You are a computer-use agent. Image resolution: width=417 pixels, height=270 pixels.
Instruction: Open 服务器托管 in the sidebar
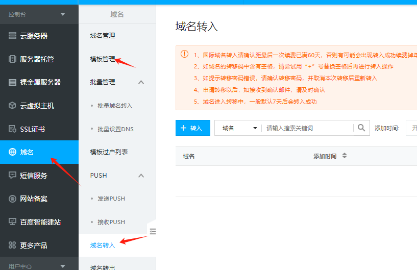click(x=39, y=59)
